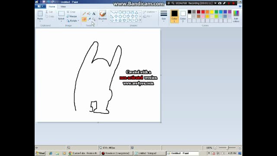Activate the Color 2 box
Image resolution: width=277 pixels, height=156 pixels.
(183, 16)
